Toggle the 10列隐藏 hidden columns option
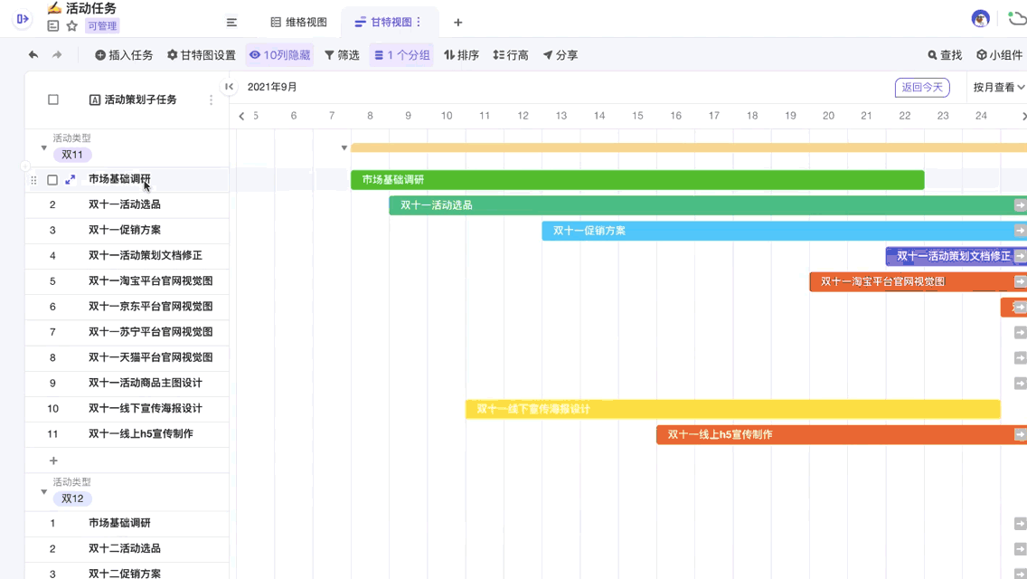 point(279,55)
